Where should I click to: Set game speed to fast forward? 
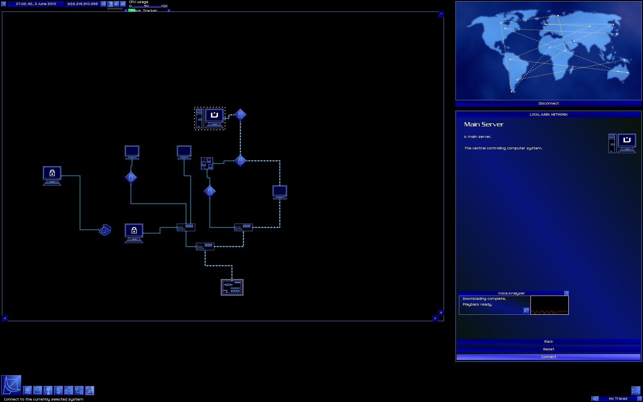pos(116,4)
